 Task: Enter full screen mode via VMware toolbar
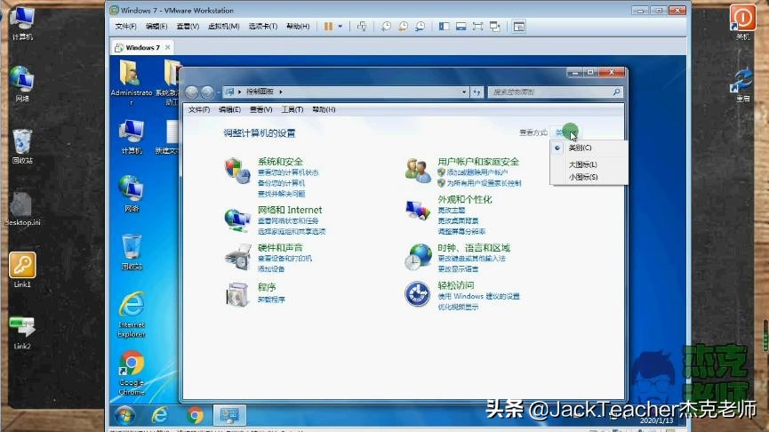pyautogui.click(x=477, y=27)
